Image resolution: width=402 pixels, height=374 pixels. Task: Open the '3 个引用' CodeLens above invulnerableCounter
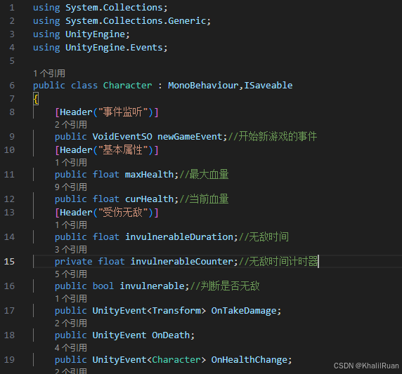71,250
